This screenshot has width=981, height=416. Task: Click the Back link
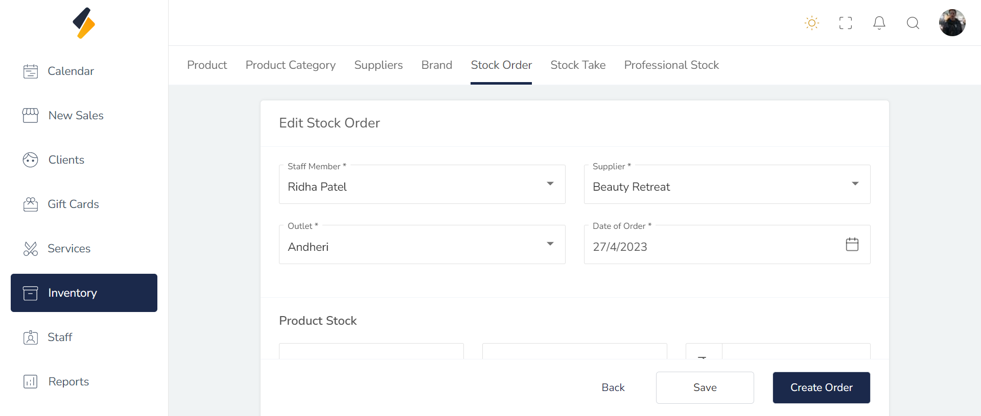click(x=613, y=387)
